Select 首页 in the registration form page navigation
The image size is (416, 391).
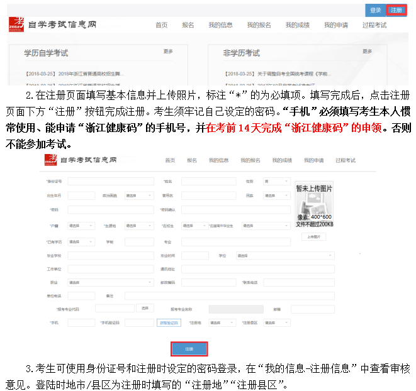coord(170,160)
